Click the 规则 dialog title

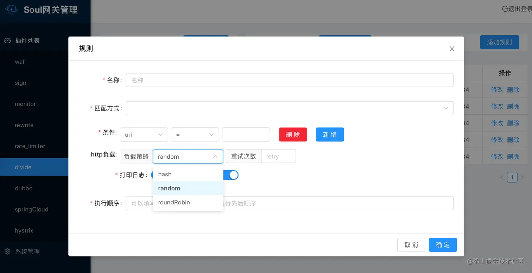(x=86, y=49)
